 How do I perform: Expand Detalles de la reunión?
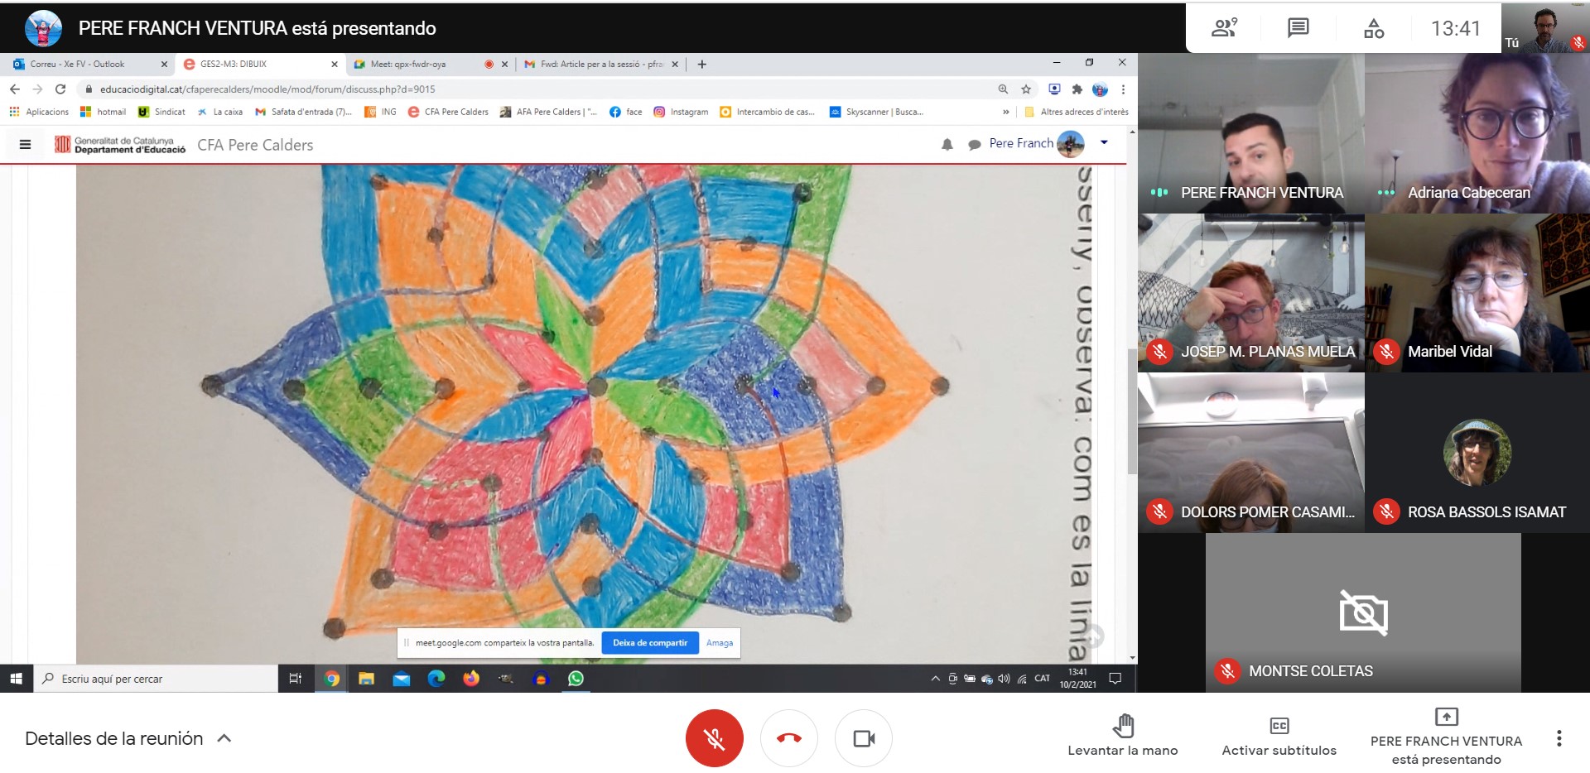pyautogui.click(x=128, y=738)
